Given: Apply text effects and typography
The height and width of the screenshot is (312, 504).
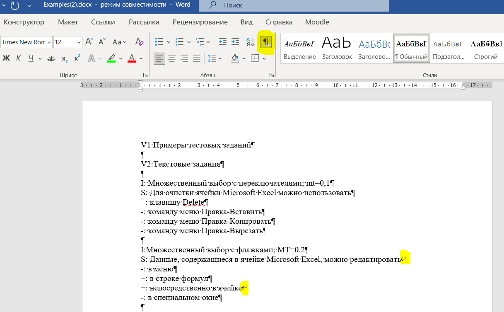Looking at the screenshot, I should pos(92,58).
